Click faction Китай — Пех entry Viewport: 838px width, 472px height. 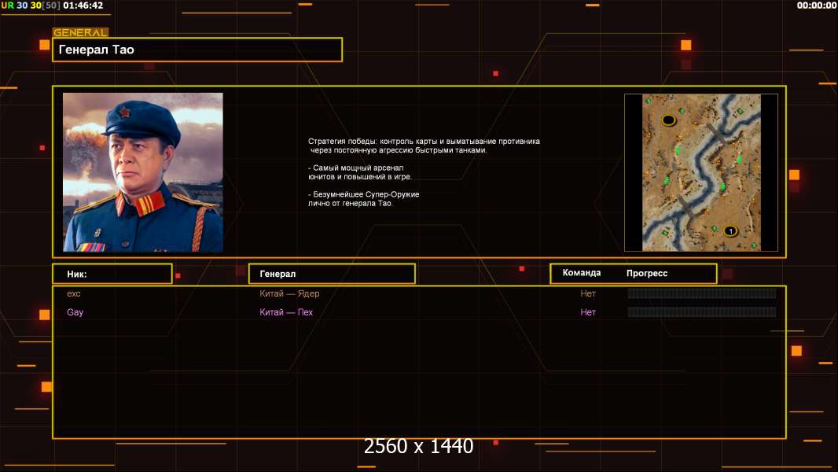point(286,312)
